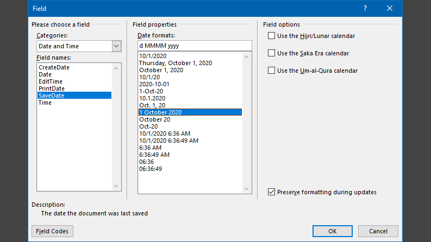Confirm with the OK button
Image resolution: width=431 pixels, height=242 pixels.
(332, 231)
